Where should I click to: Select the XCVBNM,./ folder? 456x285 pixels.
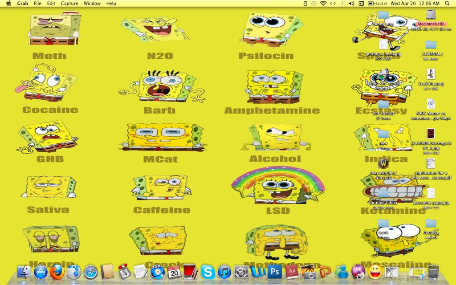tap(431, 45)
